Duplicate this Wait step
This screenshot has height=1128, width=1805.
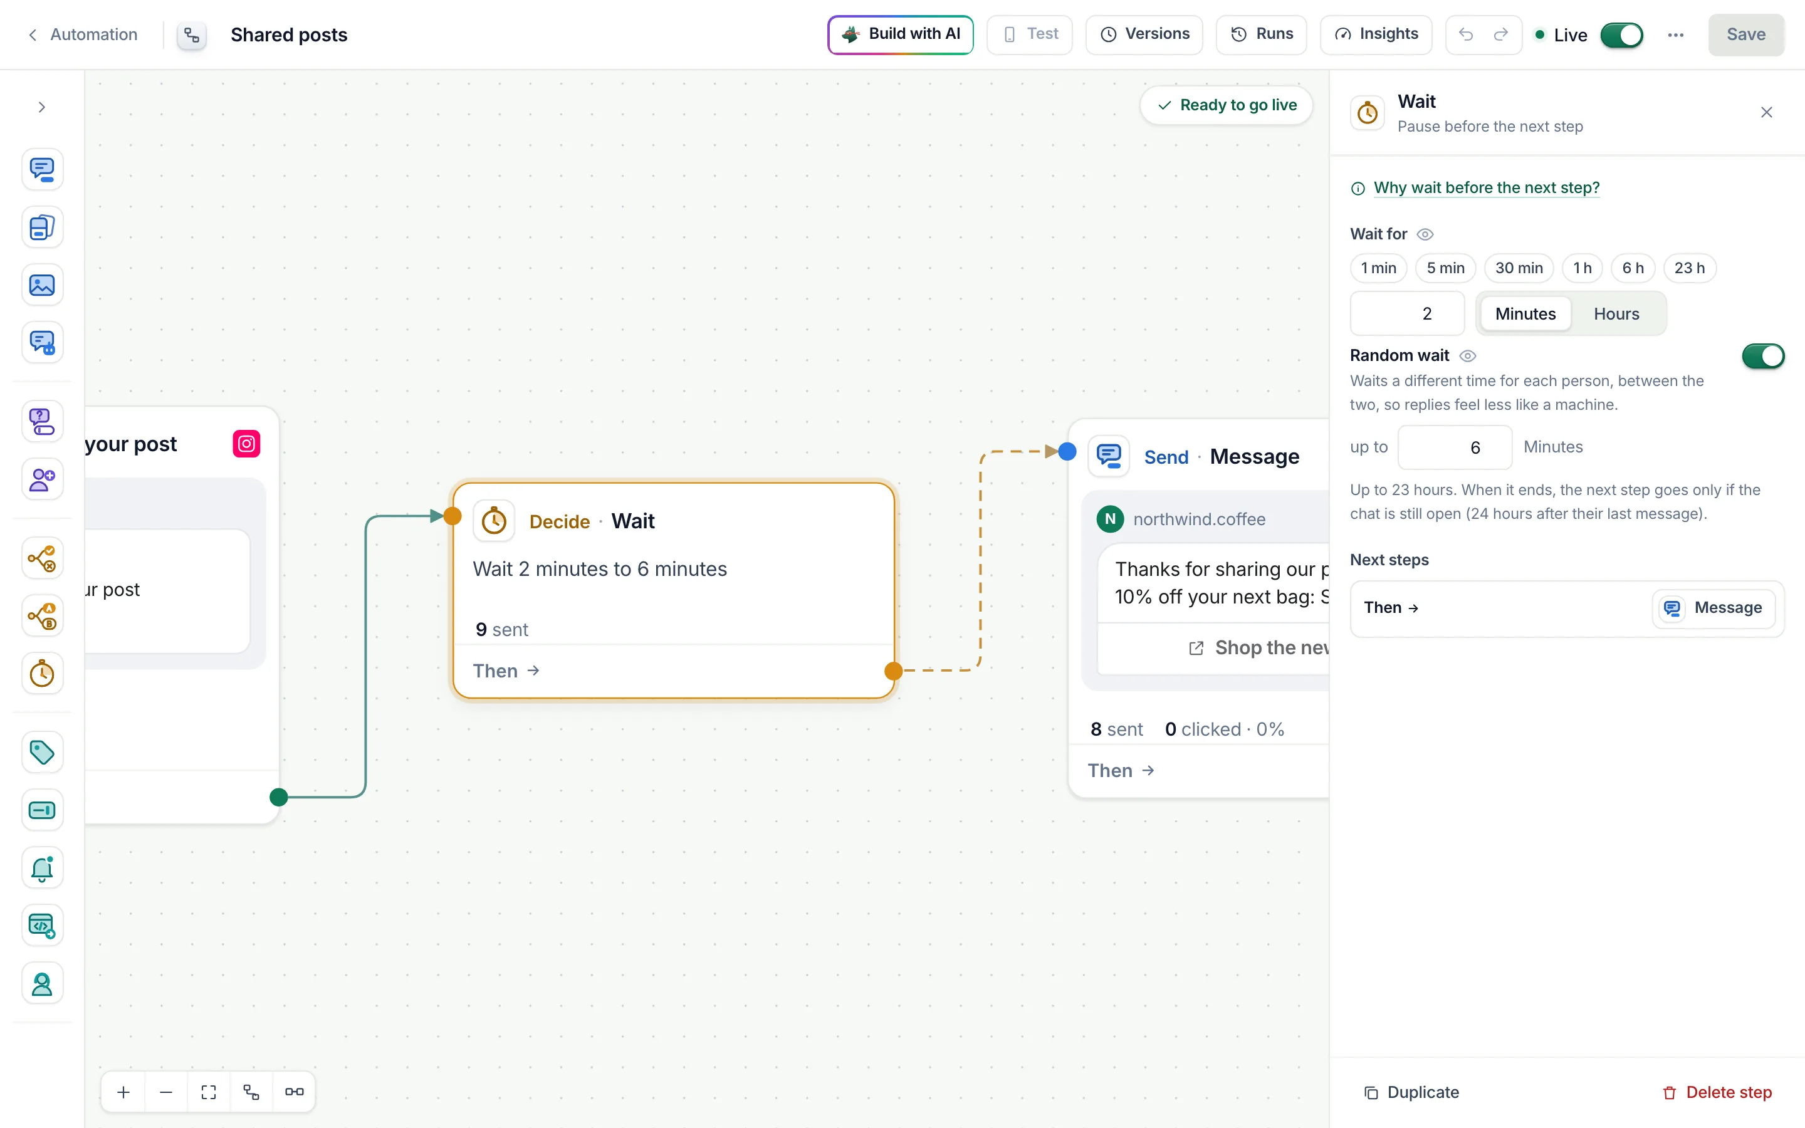pyautogui.click(x=1411, y=1092)
